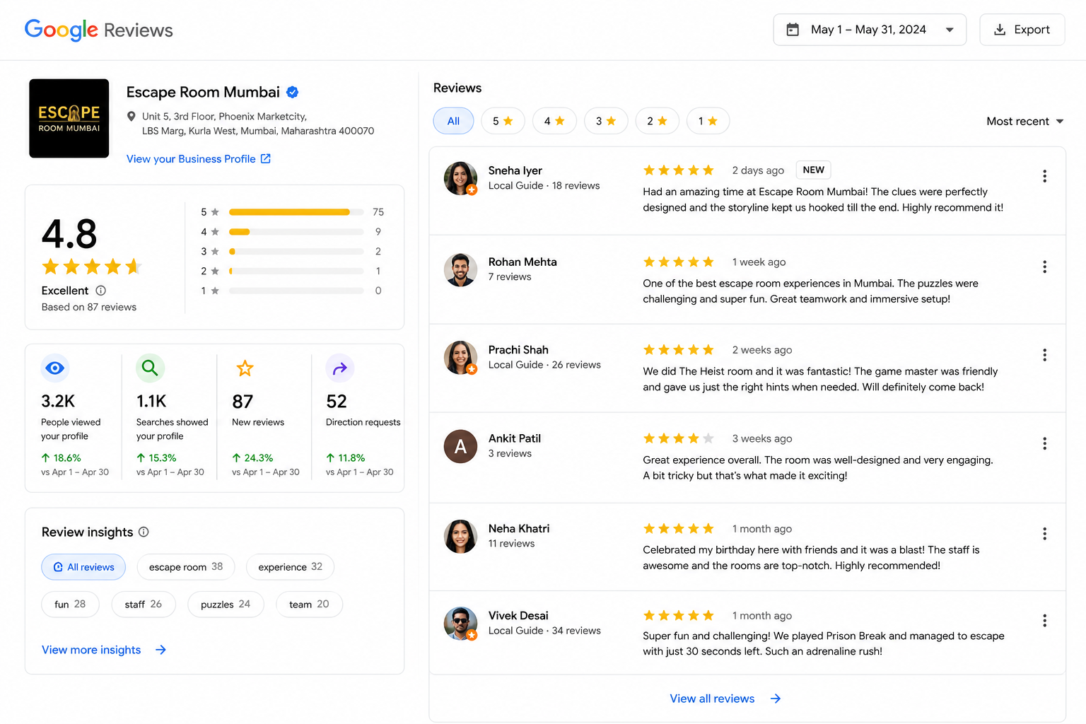The image size is (1086, 724).
Task: Click the magnifier icon for searches
Action: point(150,368)
